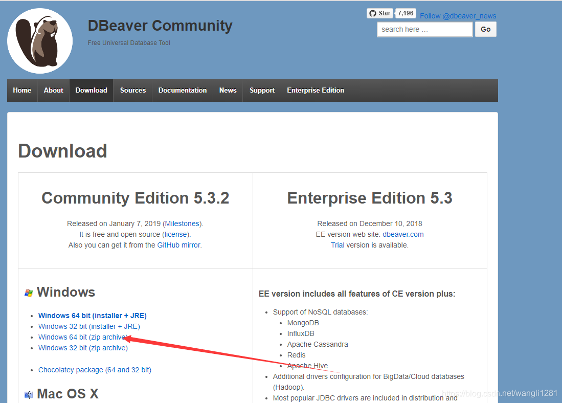Click the DBeaver Community site title
This screenshot has height=403, width=562.
160,26
